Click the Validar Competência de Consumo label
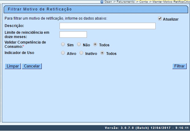The height and width of the screenshot is (131, 190). tap(25, 44)
